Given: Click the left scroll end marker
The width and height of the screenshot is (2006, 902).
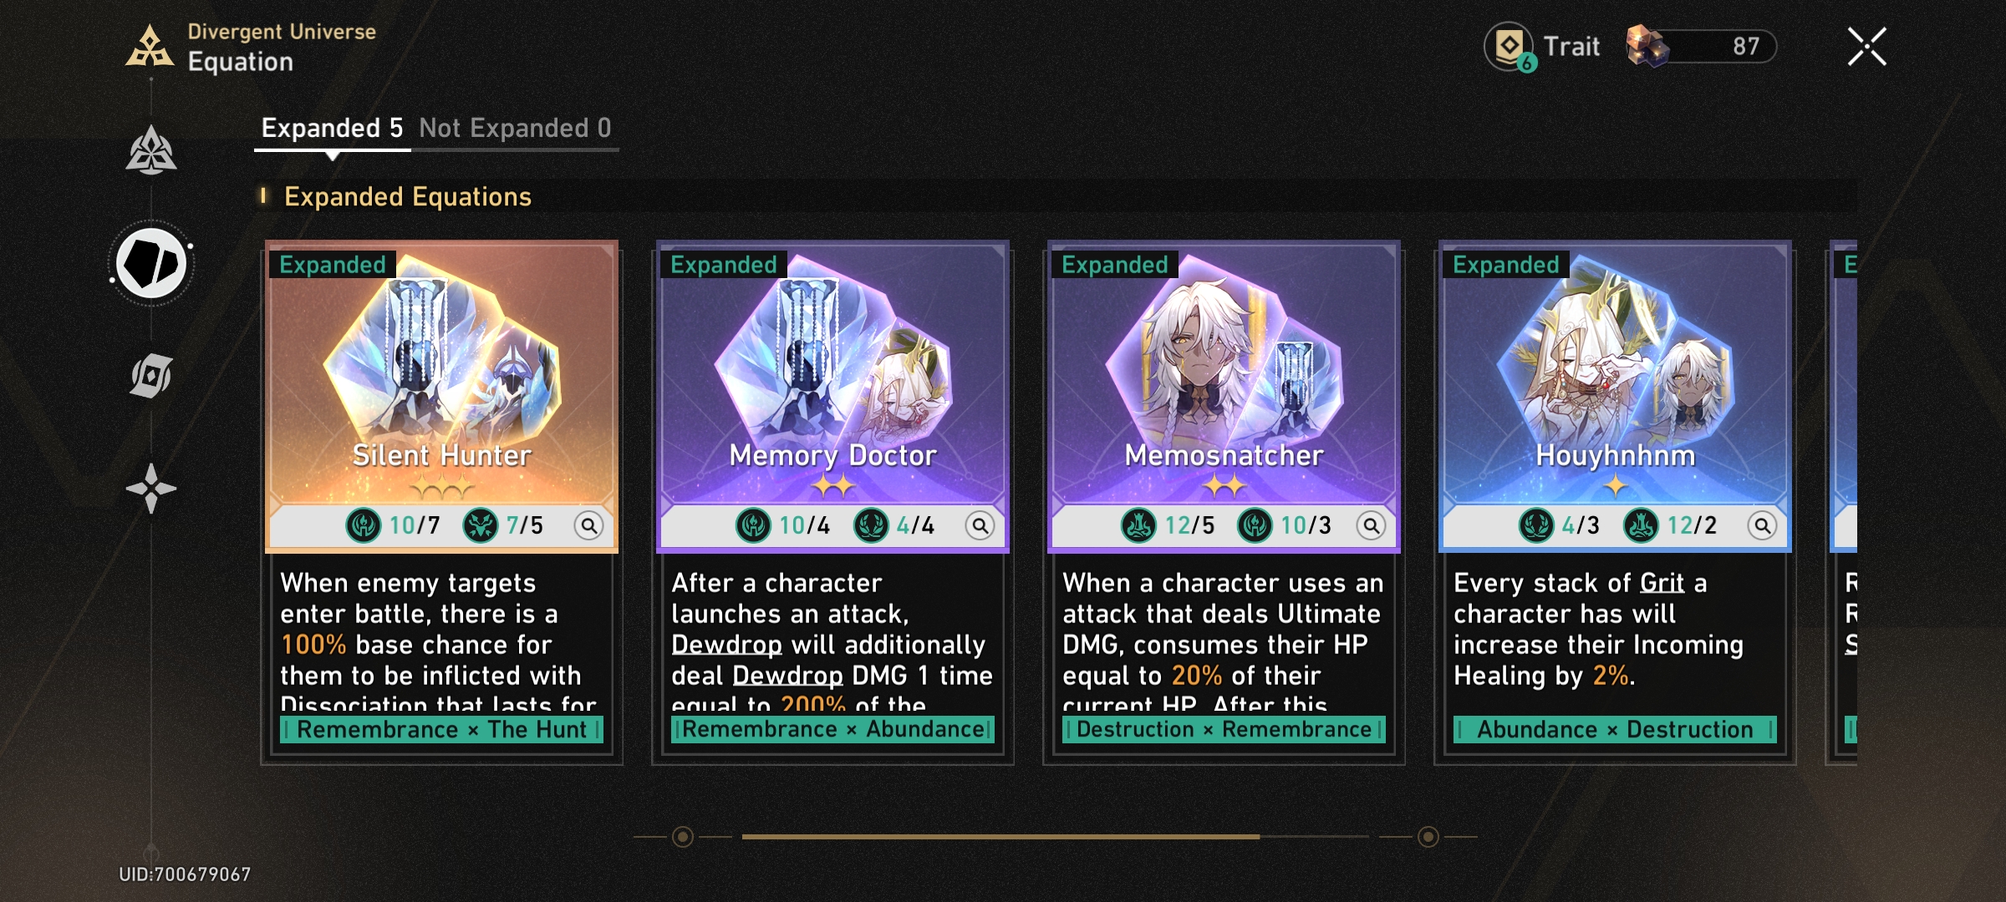Looking at the screenshot, I should click(x=683, y=836).
